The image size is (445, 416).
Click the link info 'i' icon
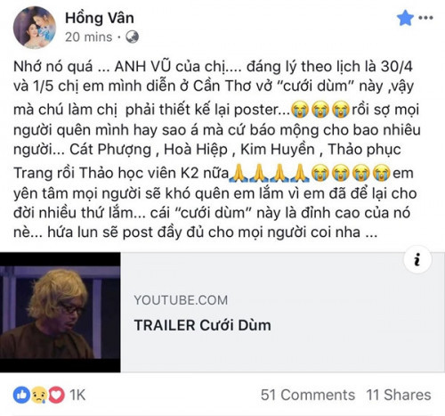[x=417, y=259]
